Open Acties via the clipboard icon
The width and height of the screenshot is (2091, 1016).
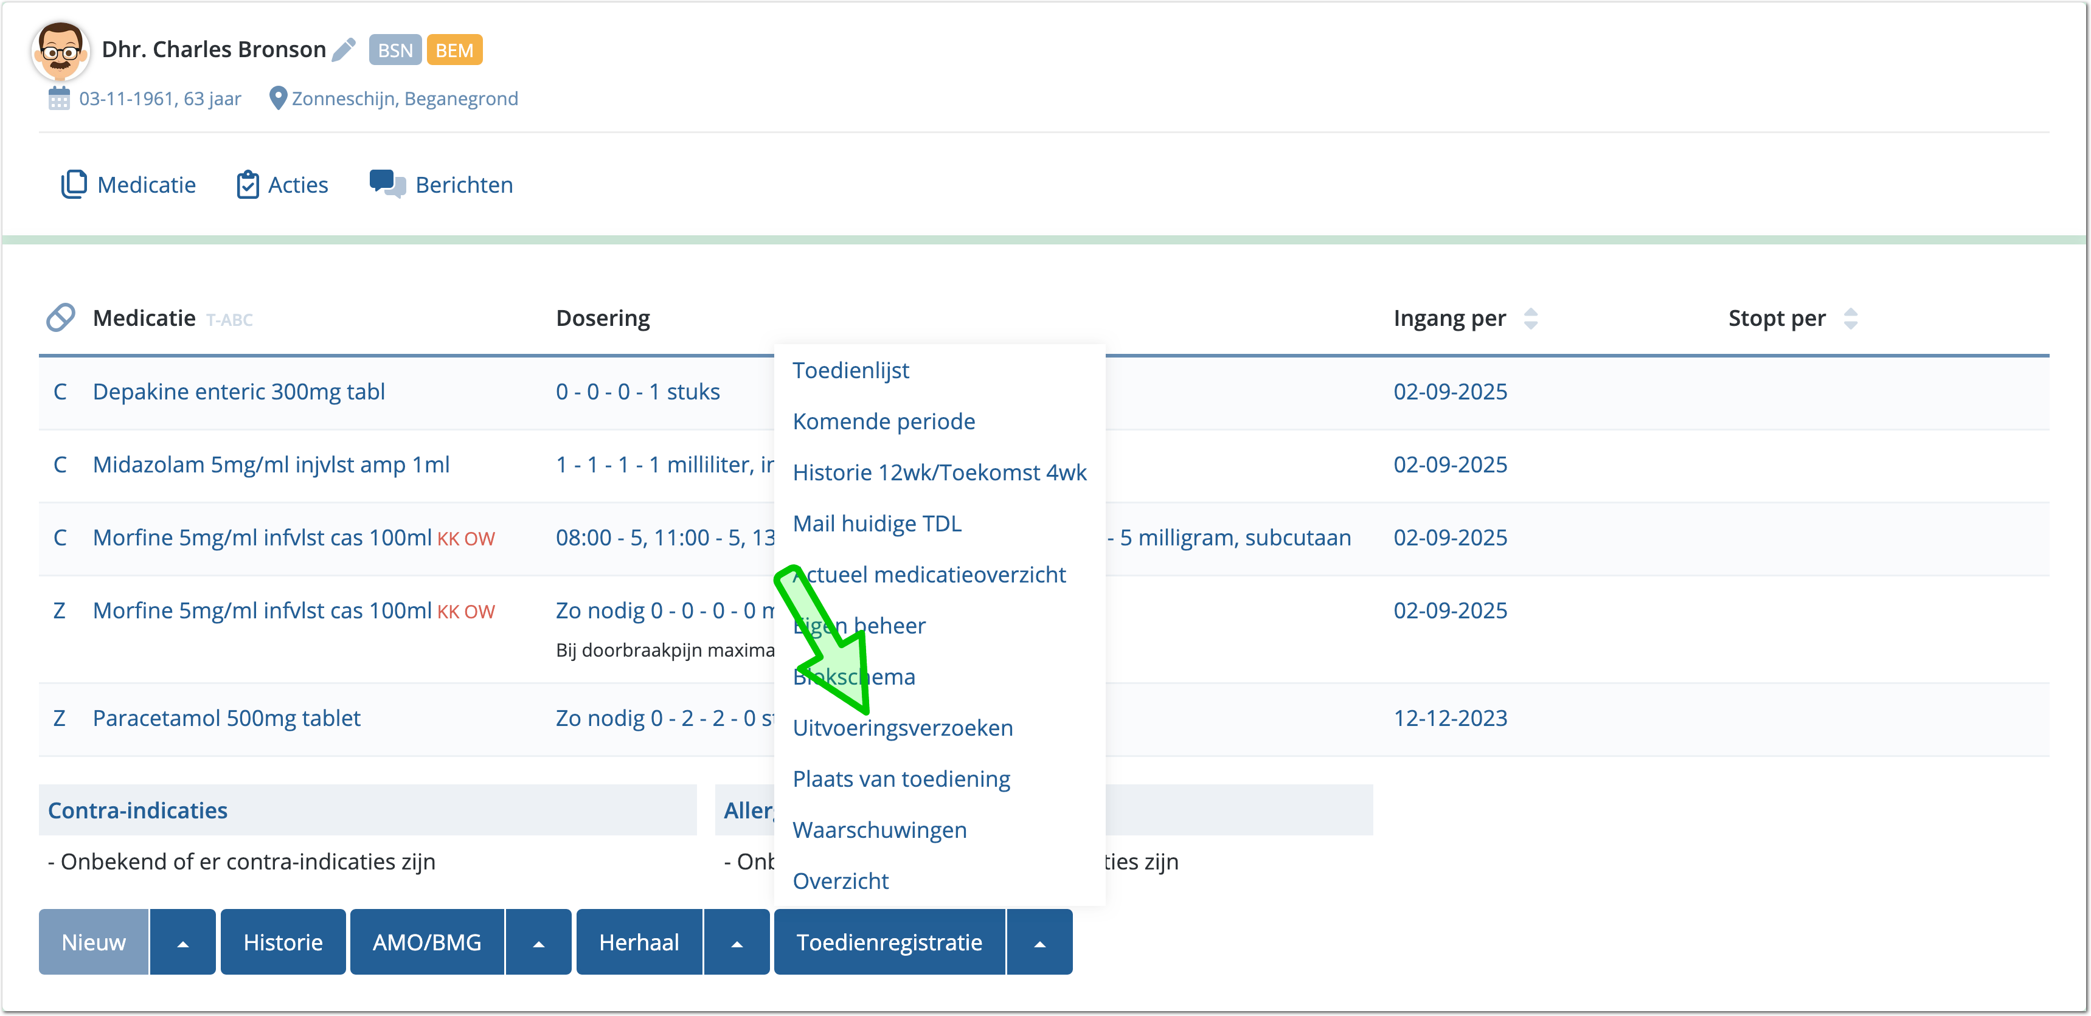[x=248, y=185]
